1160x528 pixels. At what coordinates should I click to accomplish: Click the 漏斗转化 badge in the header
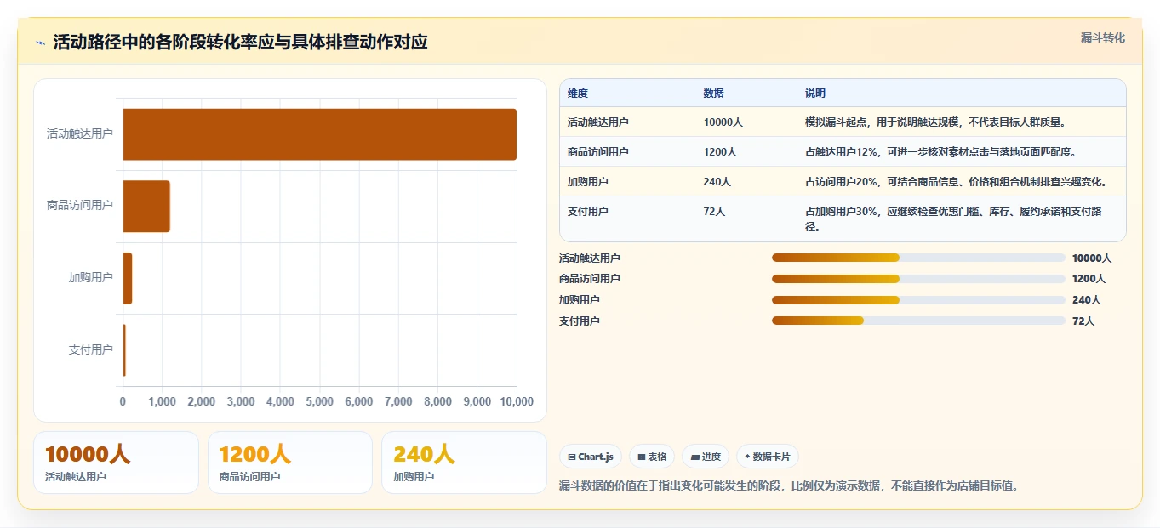click(x=1103, y=37)
